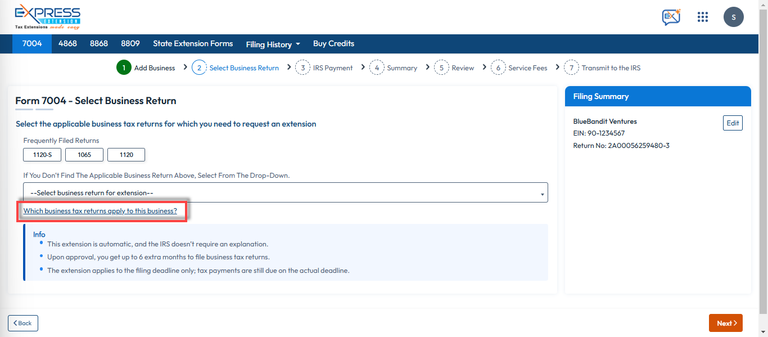Click the Back button

[x=23, y=323]
